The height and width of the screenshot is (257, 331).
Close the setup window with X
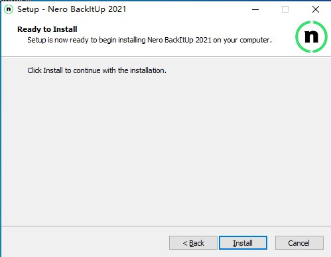(x=316, y=9)
